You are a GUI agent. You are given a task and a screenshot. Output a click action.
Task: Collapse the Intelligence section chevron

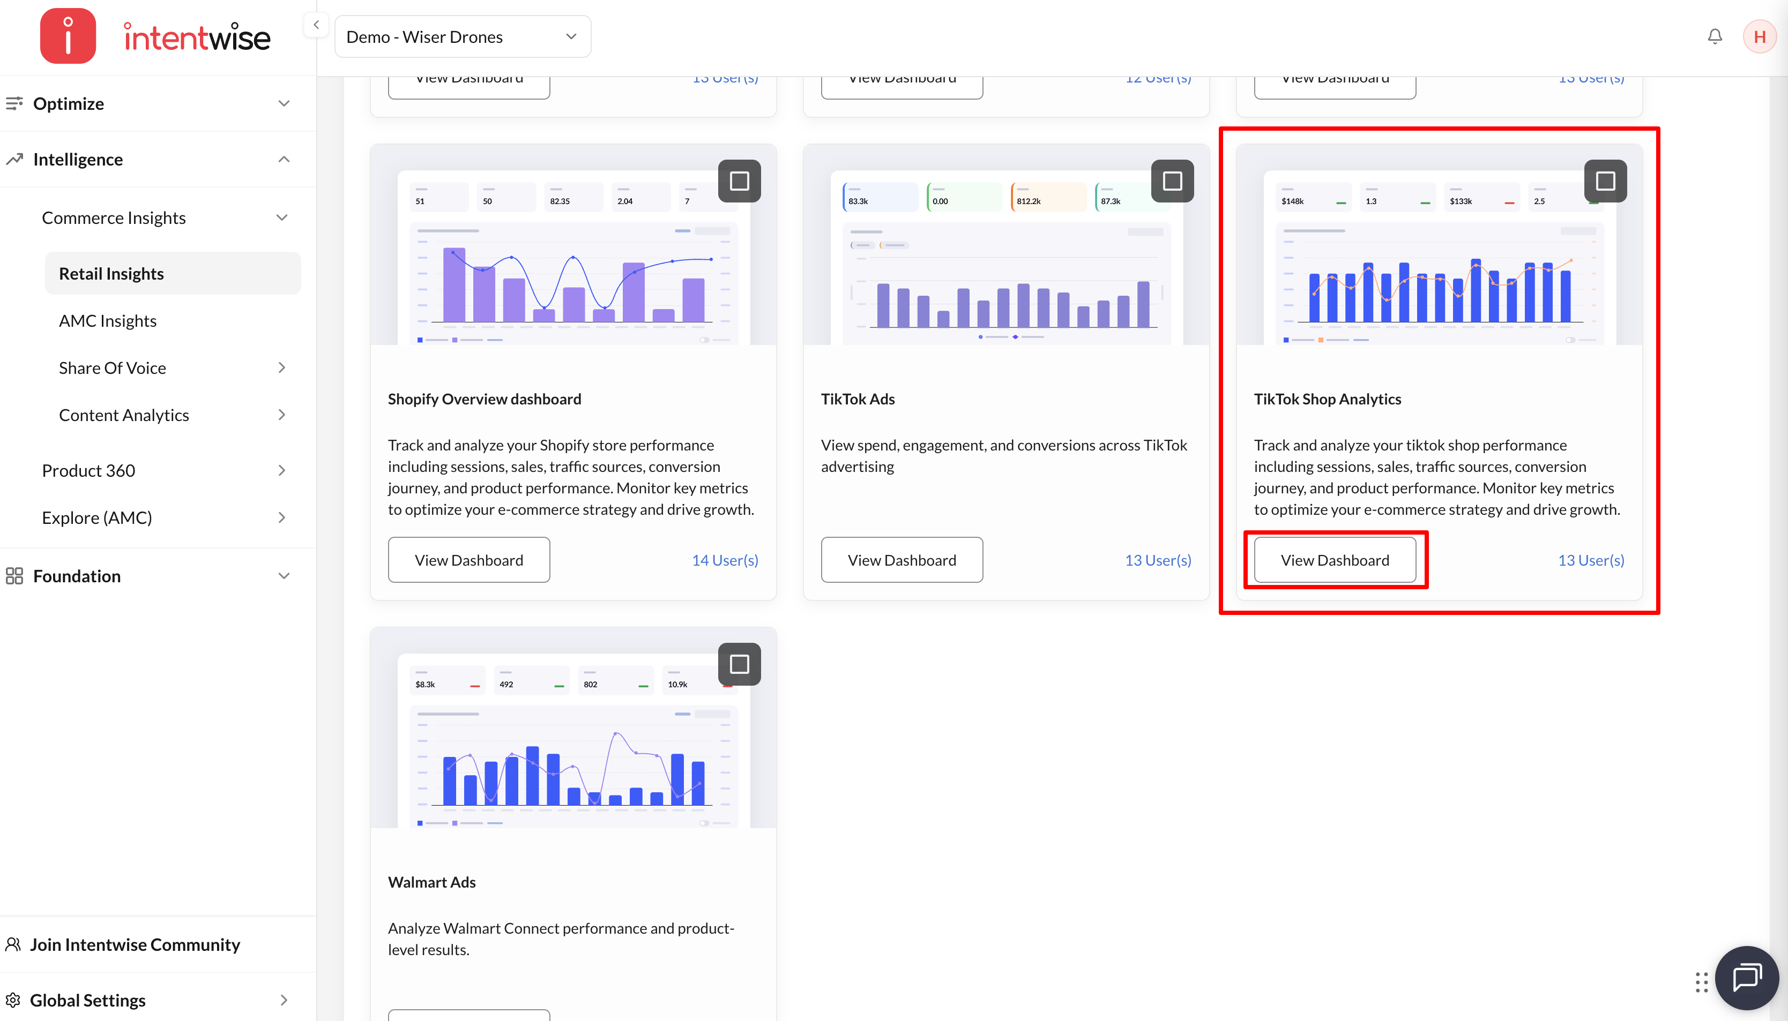pos(284,159)
